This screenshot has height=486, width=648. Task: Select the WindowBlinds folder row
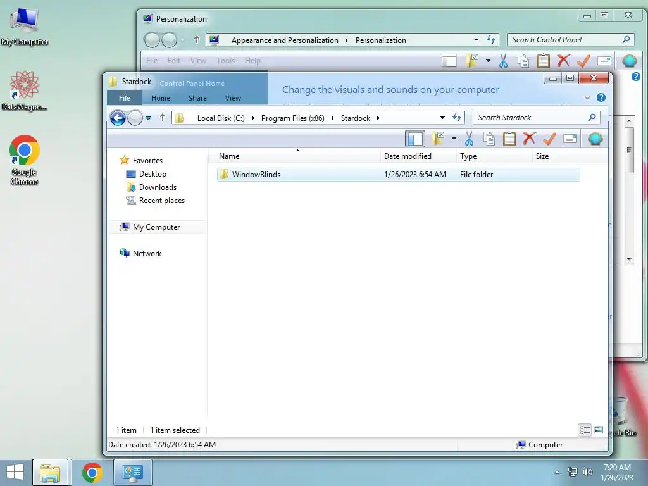pyautogui.click(x=399, y=175)
